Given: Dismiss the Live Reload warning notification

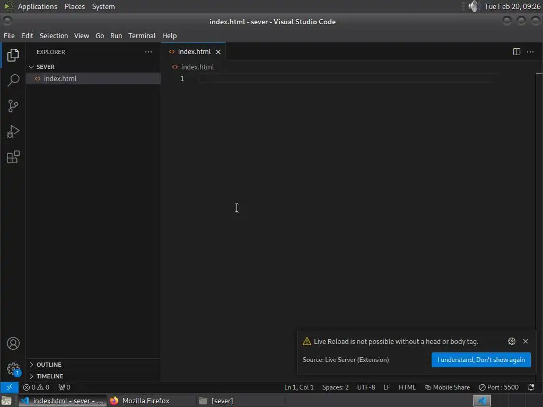Looking at the screenshot, I should point(526,341).
